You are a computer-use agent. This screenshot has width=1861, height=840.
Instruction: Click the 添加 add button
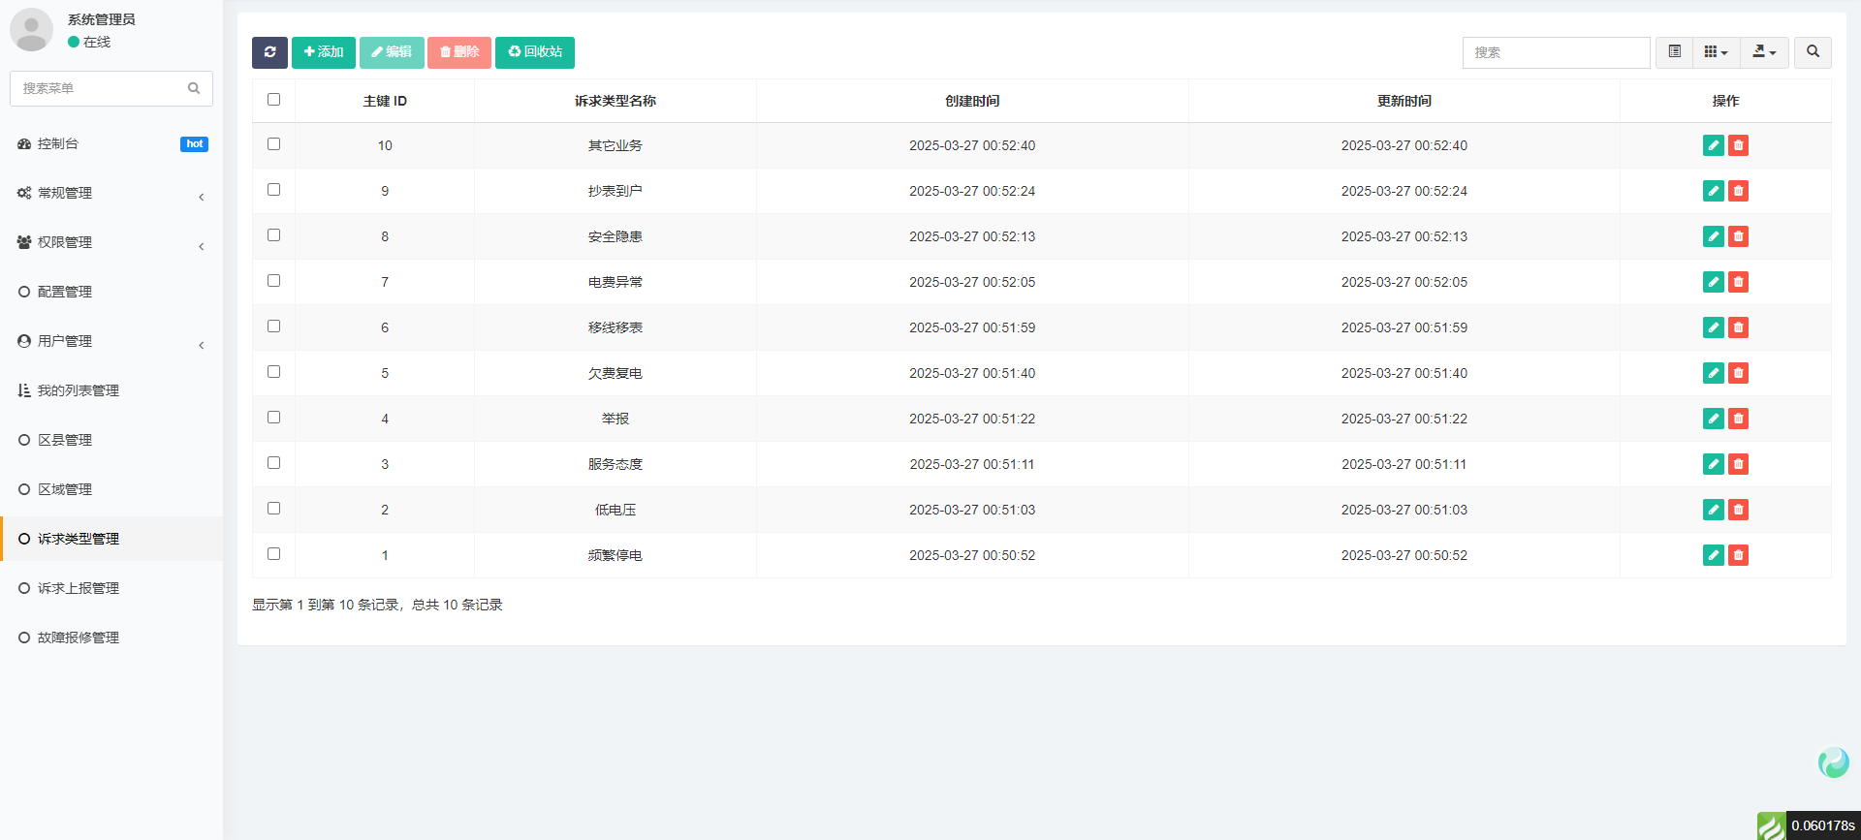click(x=324, y=52)
